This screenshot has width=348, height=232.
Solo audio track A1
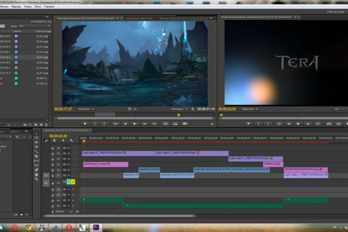pos(73,182)
